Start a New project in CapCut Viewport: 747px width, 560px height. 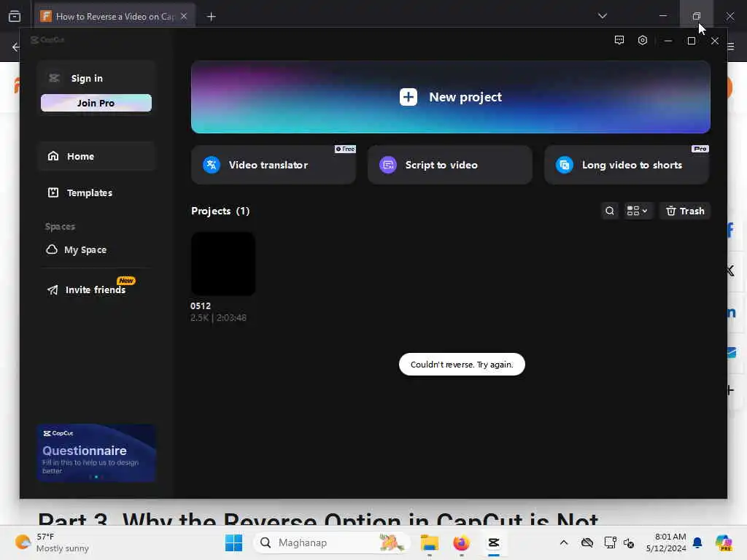(450, 97)
